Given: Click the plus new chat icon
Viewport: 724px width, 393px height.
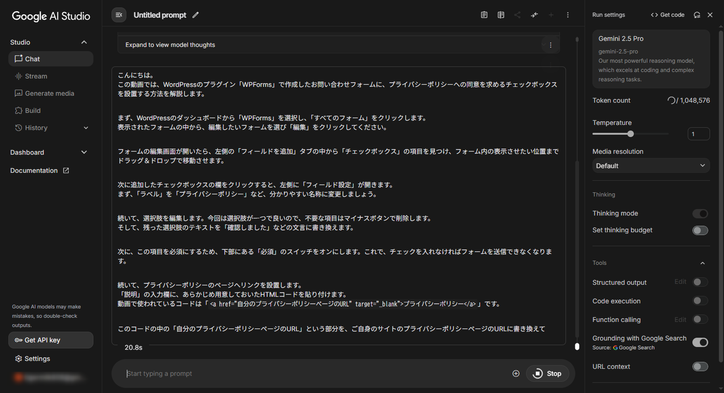Looking at the screenshot, I should pyautogui.click(x=551, y=15).
